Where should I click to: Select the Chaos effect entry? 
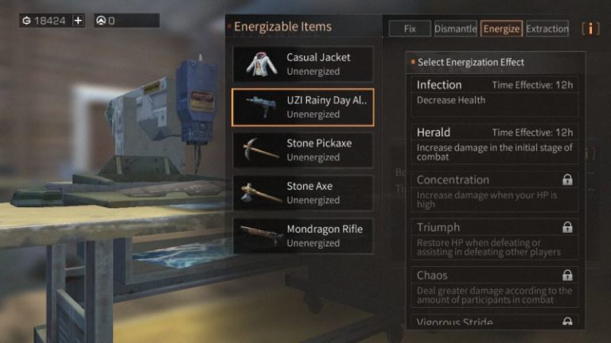click(x=495, y=287)
